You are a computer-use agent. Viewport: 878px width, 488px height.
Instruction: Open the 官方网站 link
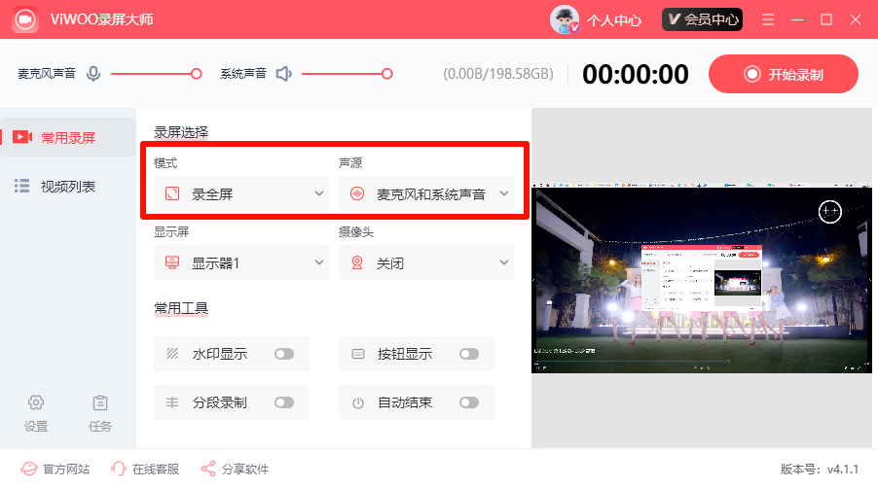click(66, 469)
